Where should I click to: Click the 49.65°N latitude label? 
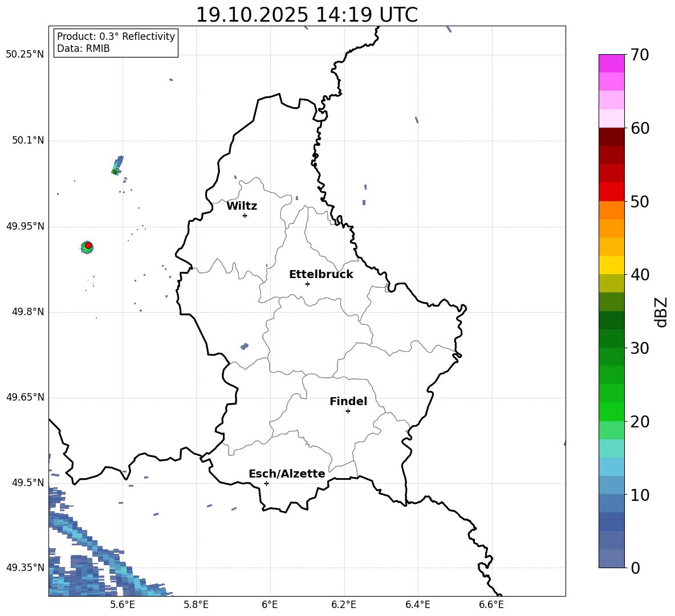(x=25, y=397)
